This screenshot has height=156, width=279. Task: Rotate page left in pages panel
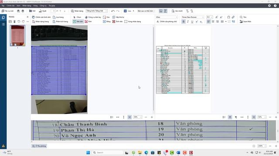coord(19,22)
